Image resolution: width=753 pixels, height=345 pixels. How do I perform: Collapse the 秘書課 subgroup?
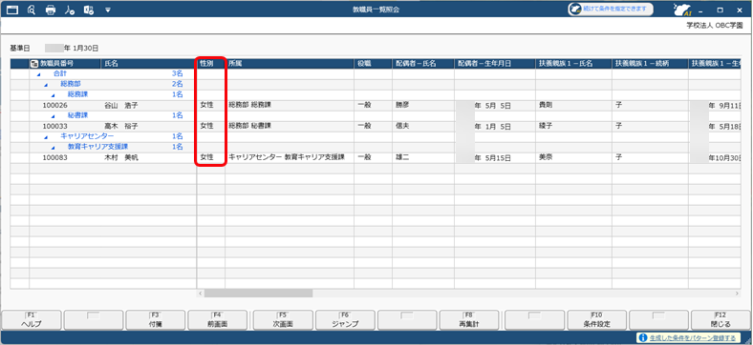[54, 116]
